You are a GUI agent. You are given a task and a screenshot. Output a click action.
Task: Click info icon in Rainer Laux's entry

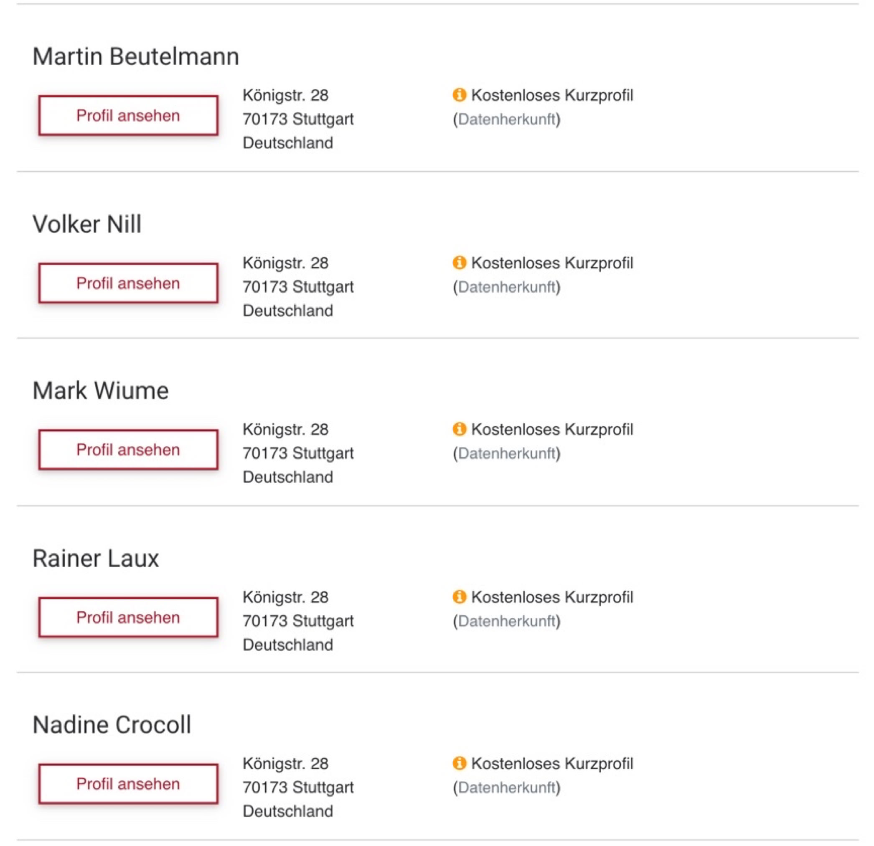459,596
